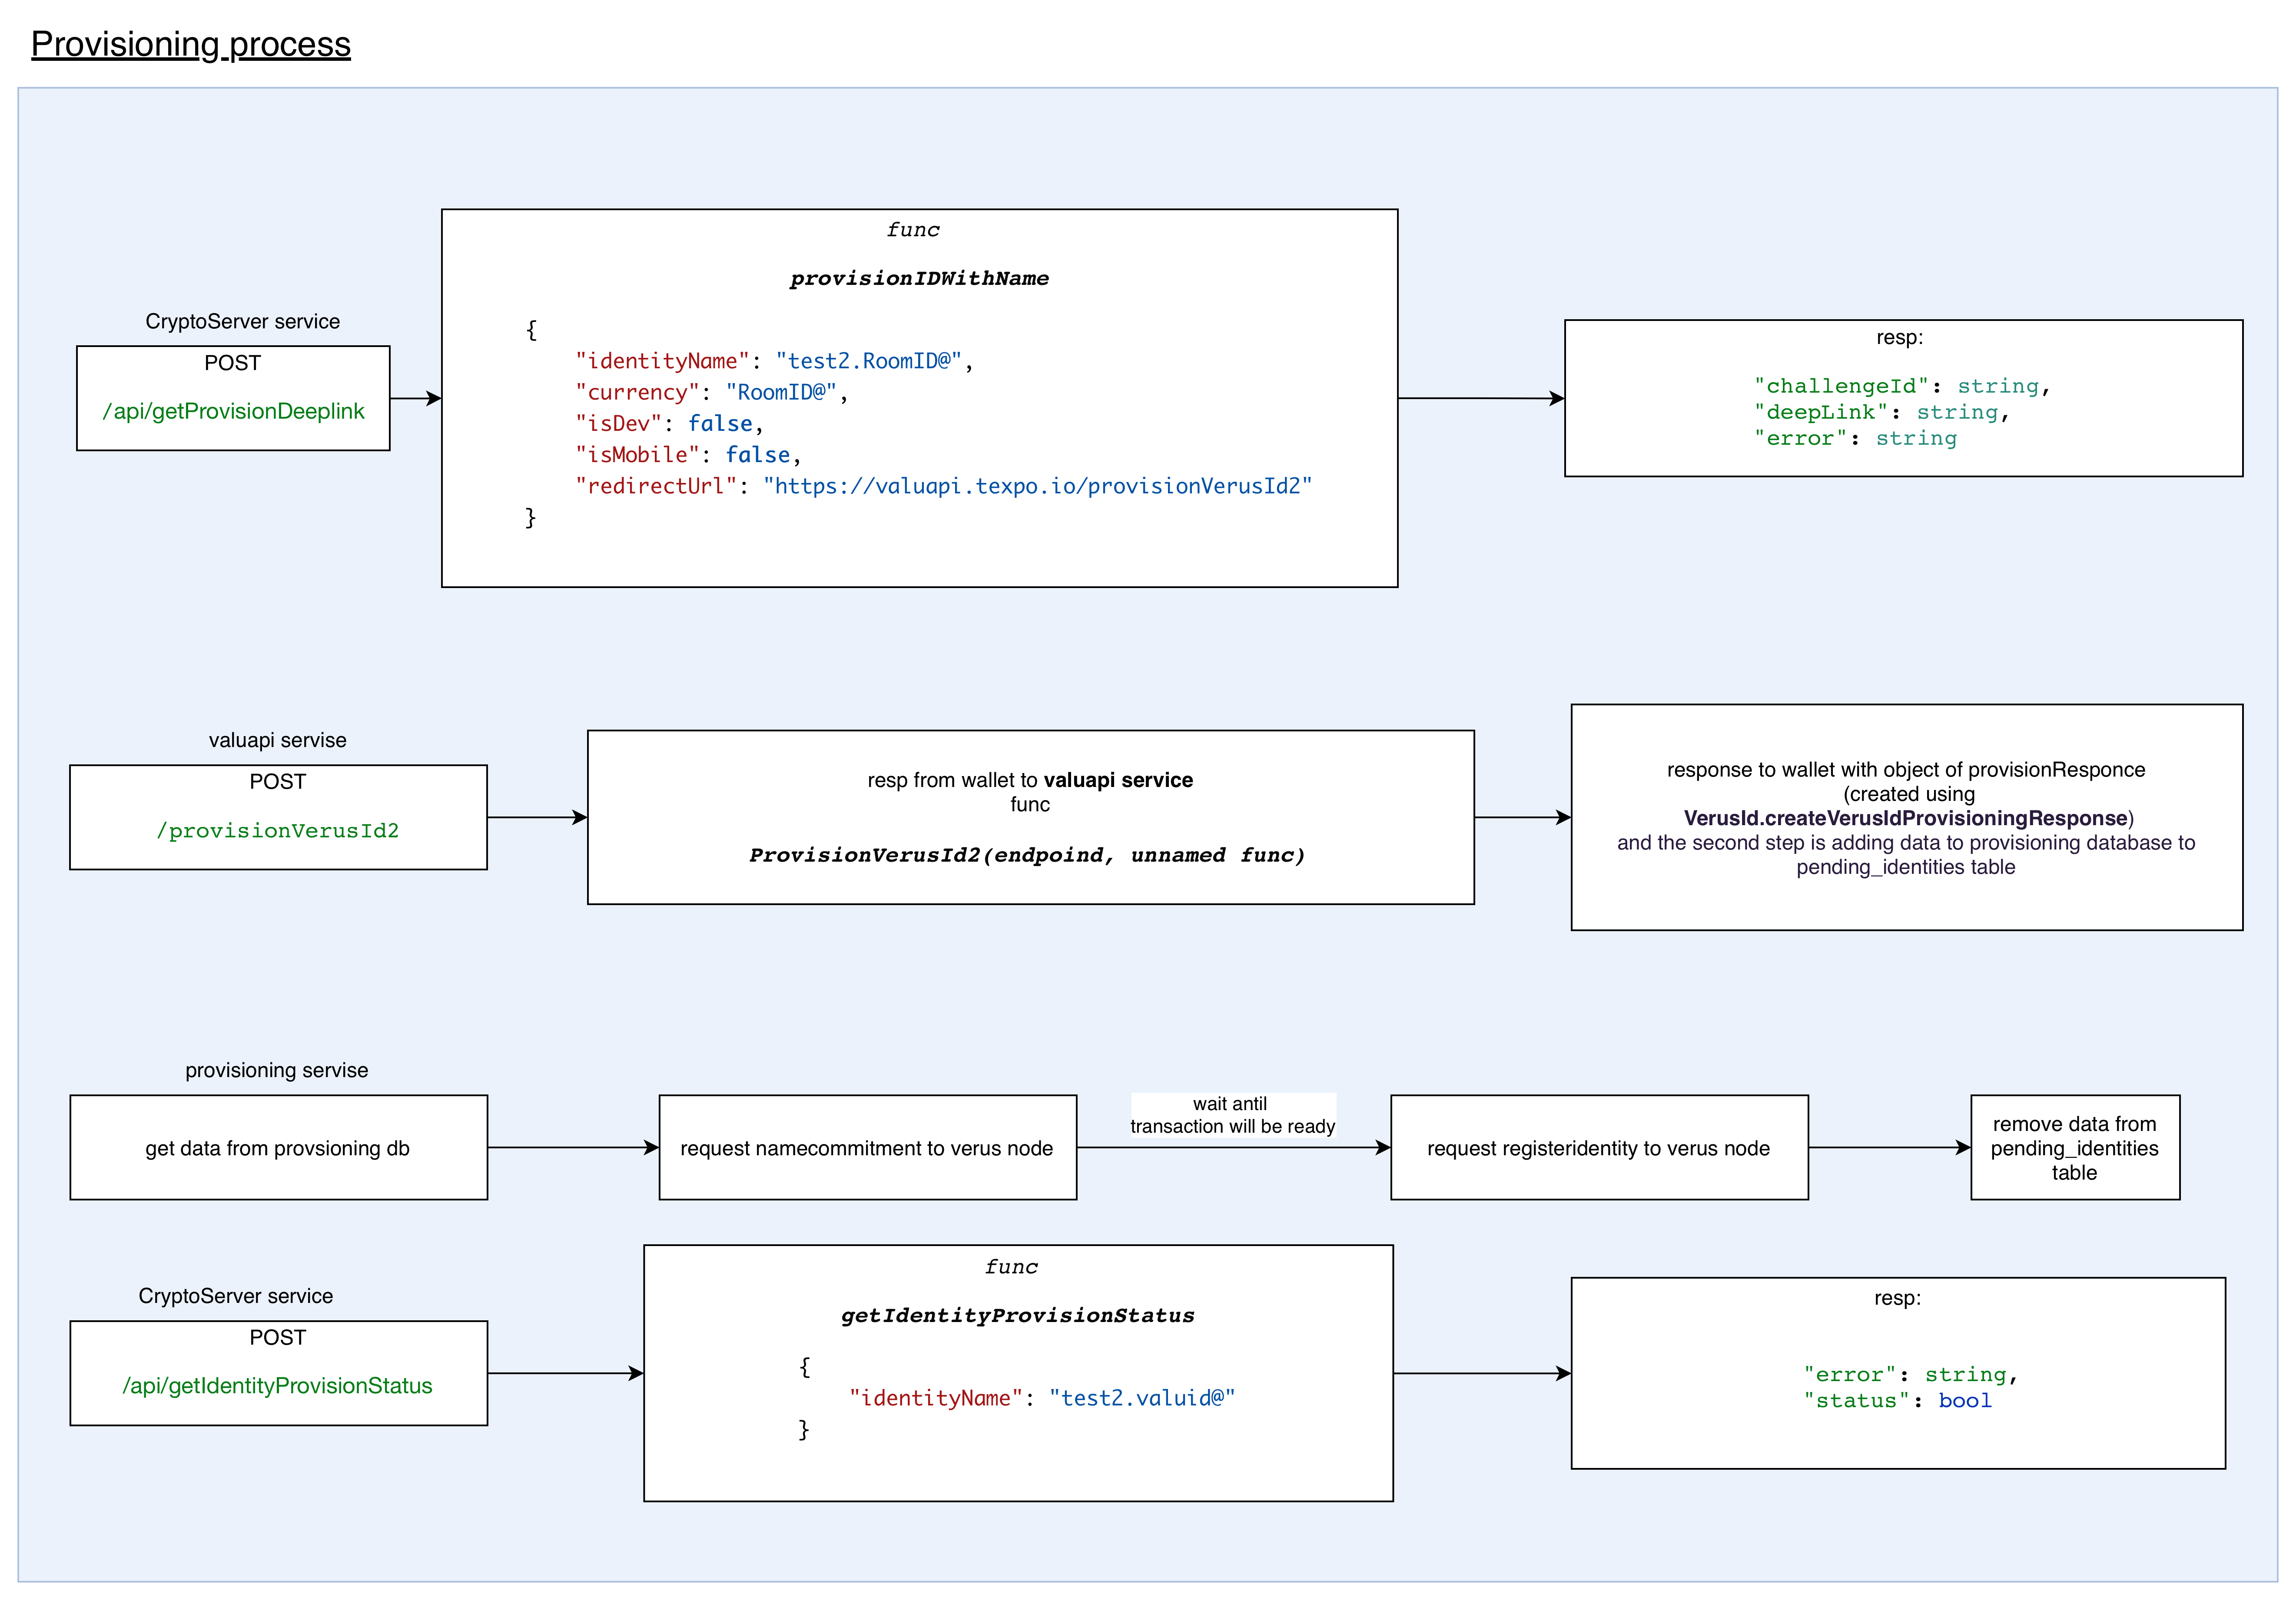
Task: Click the /api/getProvisionDeeplink endpoint text
Action: click(x=232, y=411)
